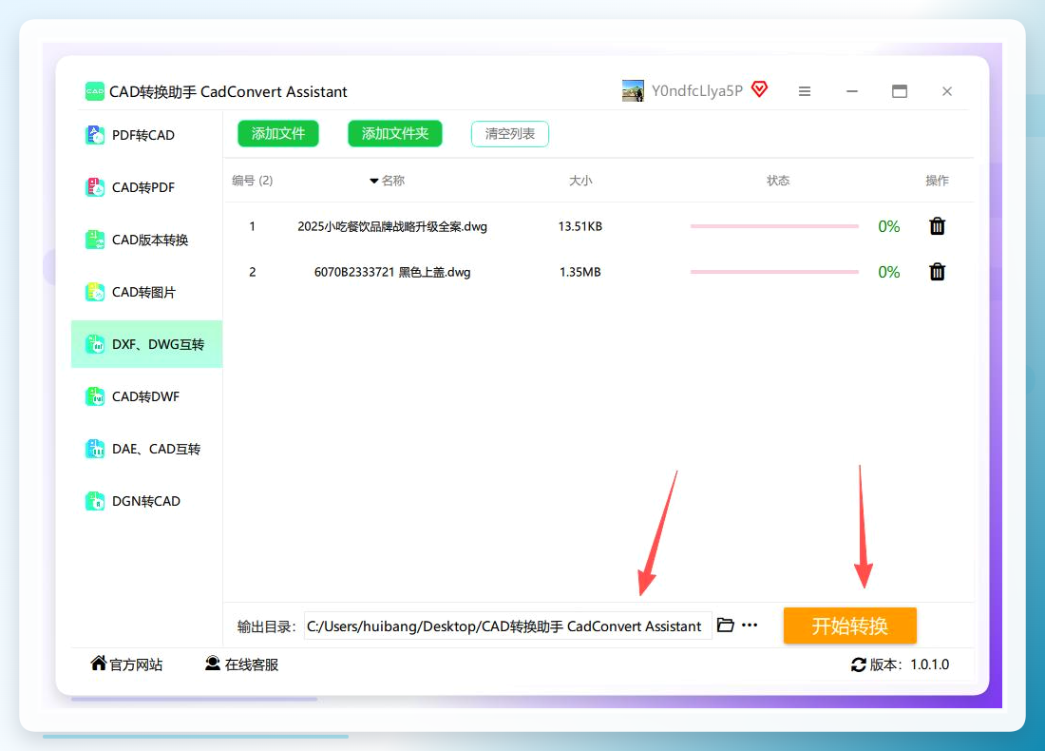Viewport: 1045px width, 751px height.
Task: Open the hamburger menu
Action: tap(805, 91)
